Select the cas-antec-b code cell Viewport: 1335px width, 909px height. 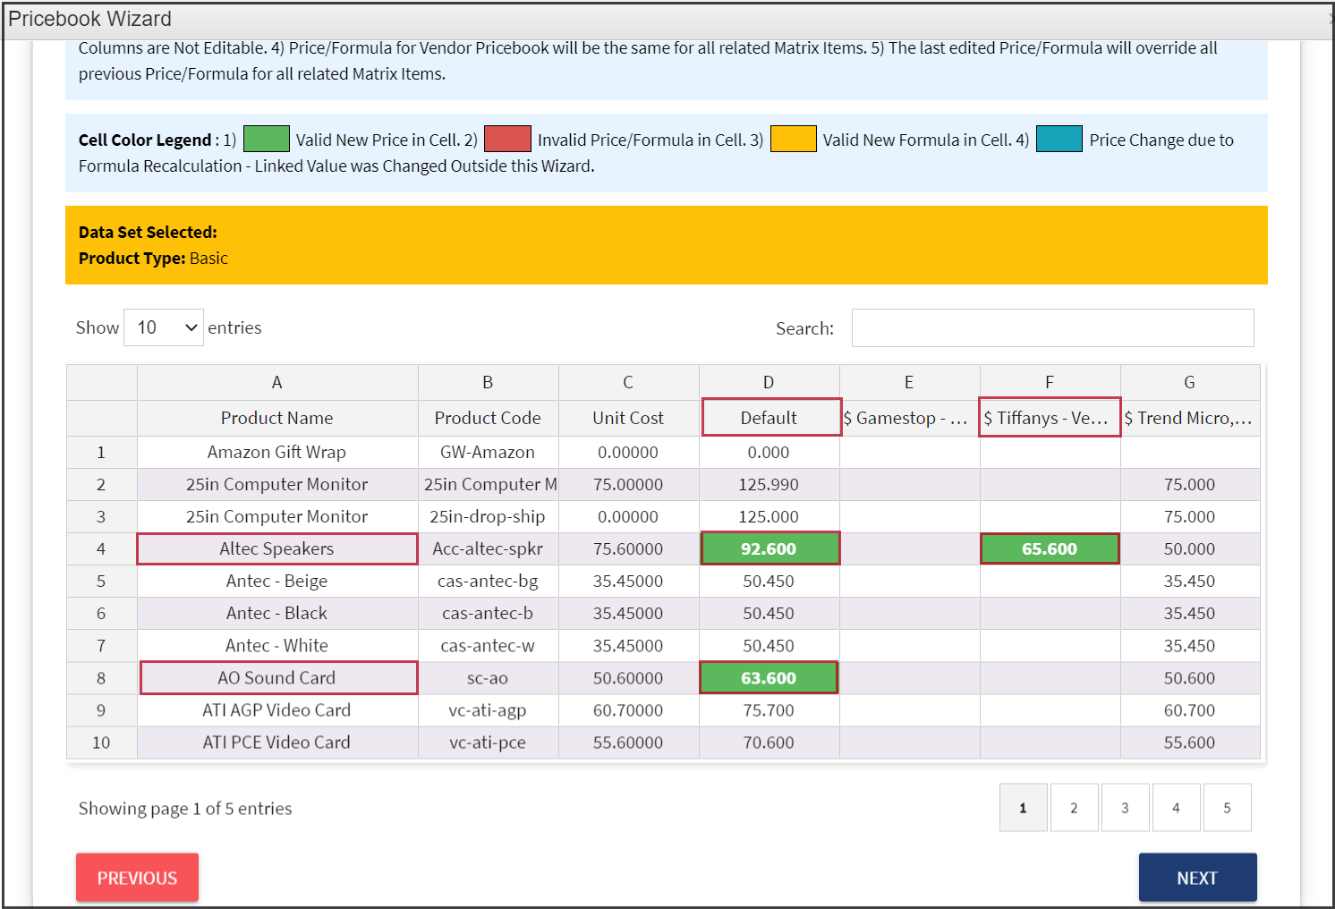pos(488,613)
